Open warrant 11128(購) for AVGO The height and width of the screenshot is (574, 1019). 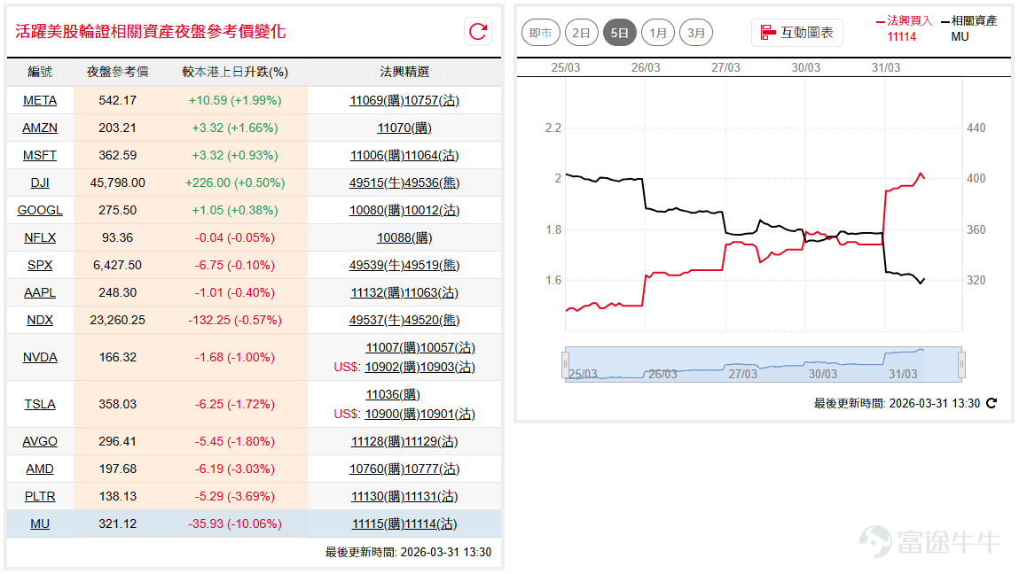coord(378,441)
